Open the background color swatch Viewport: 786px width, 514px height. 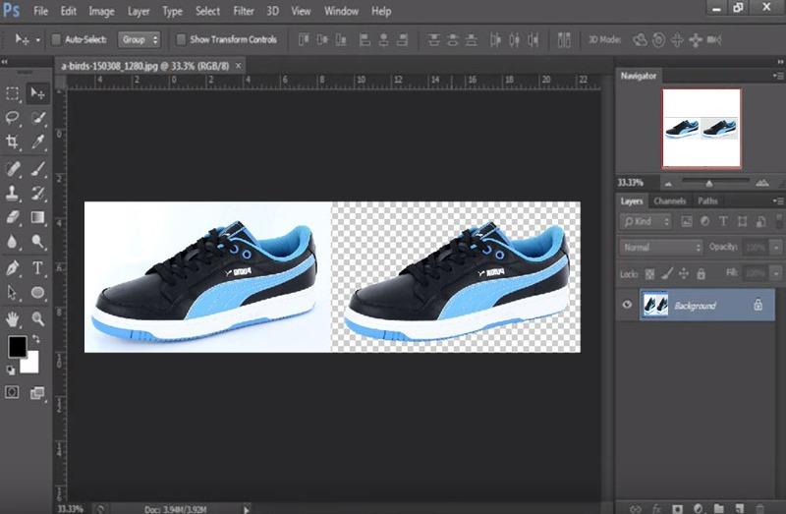pyautogui.click(x=30, y=365)
